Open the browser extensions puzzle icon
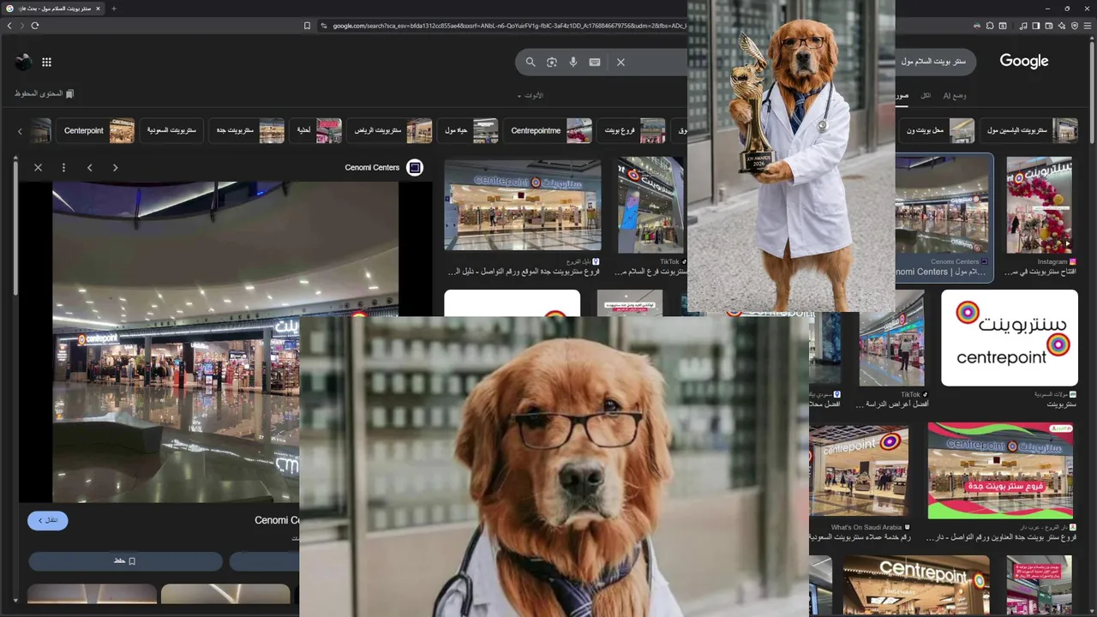Image resolution: width=1097 pixels, height=617 pixels. click(x=990, y=26)
